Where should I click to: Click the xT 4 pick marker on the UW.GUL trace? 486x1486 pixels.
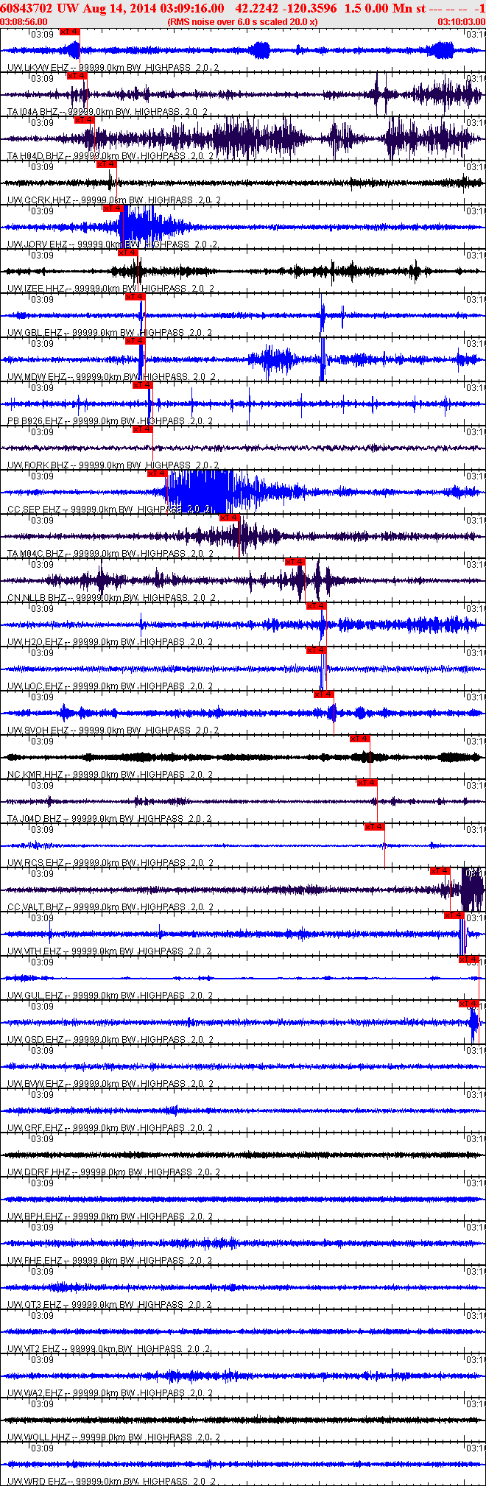tap(469, 959)
